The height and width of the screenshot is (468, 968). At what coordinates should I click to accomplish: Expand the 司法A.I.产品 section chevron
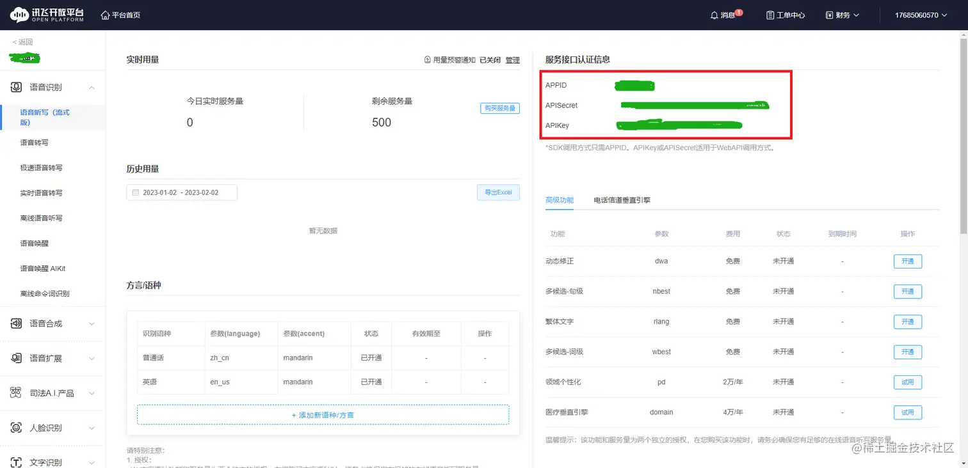point(92,393)
